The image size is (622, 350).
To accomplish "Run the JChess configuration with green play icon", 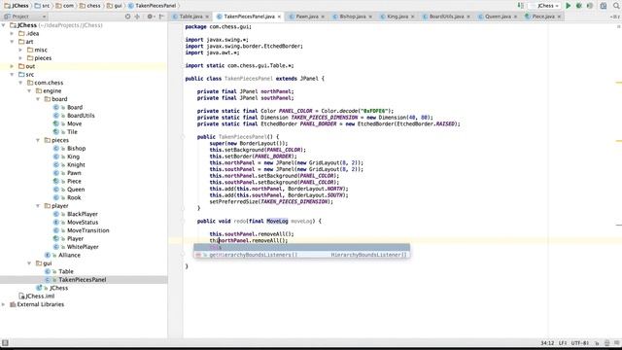I will (568, 6).
